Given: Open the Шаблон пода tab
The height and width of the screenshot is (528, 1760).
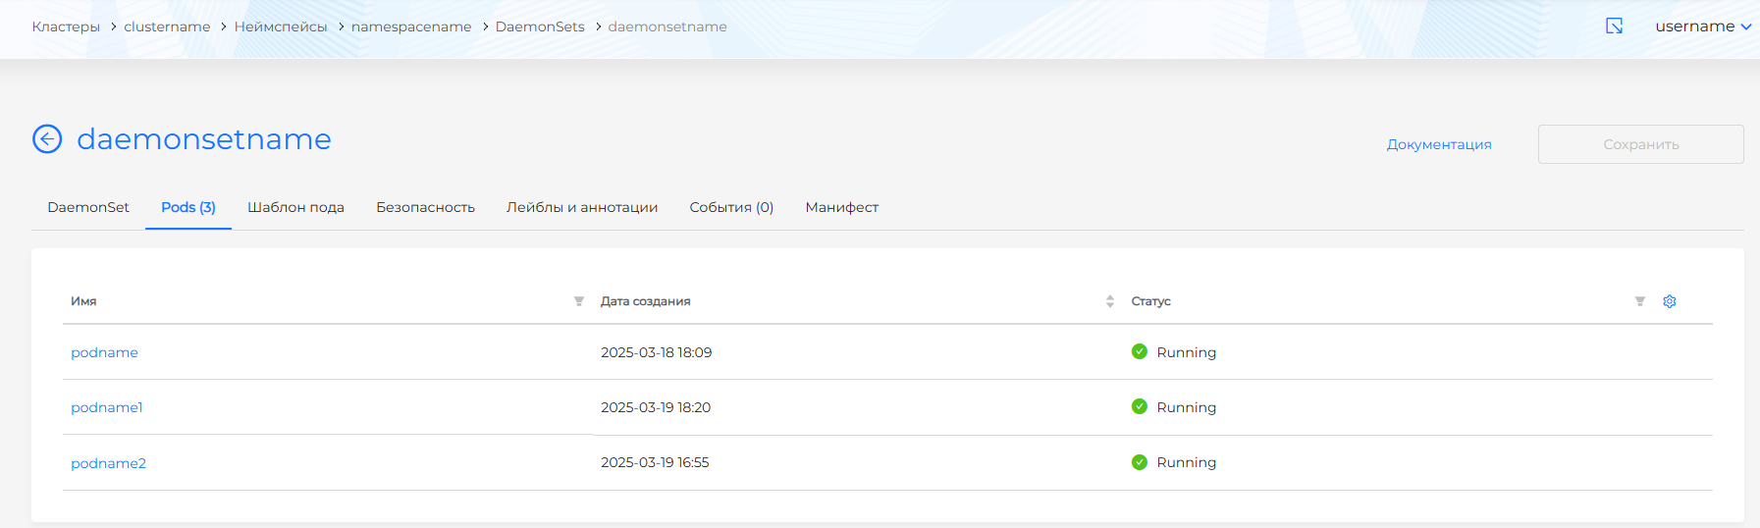Looking at the screenshot, I should point(295,207).
